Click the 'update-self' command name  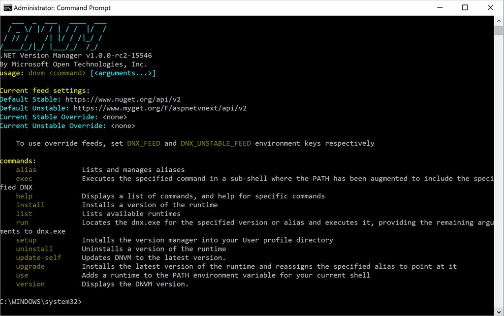click(38, 257)
